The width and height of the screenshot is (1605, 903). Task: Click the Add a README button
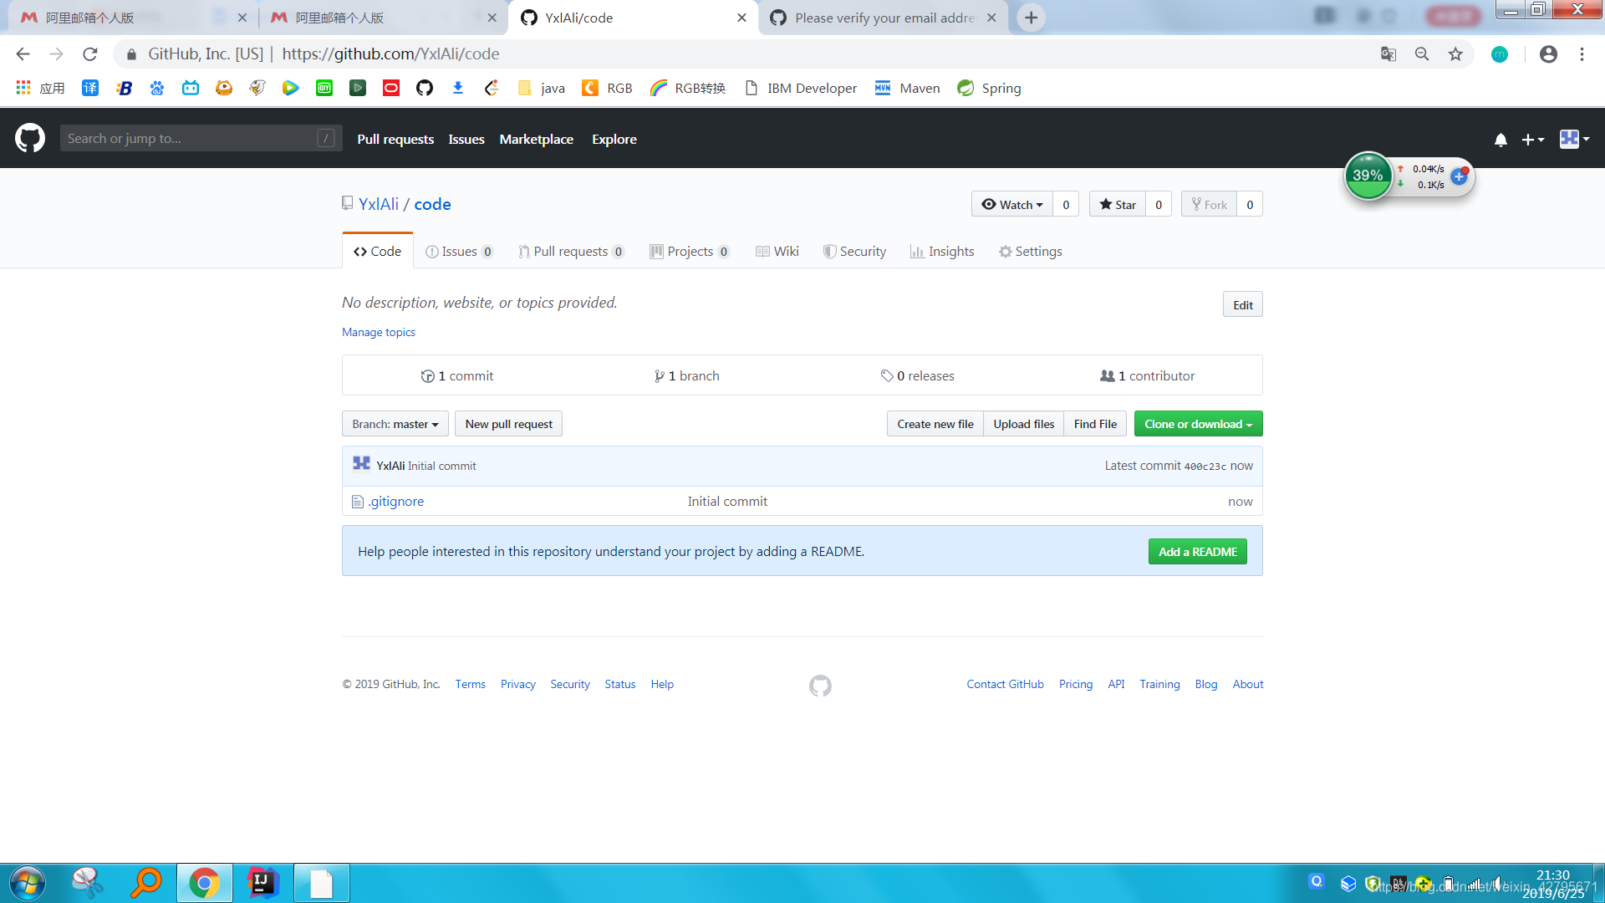coord(1197,552)
